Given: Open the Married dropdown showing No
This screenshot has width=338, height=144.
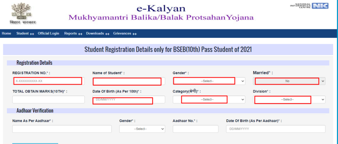Looking at the screenshot, I should (x=289, y=81).
